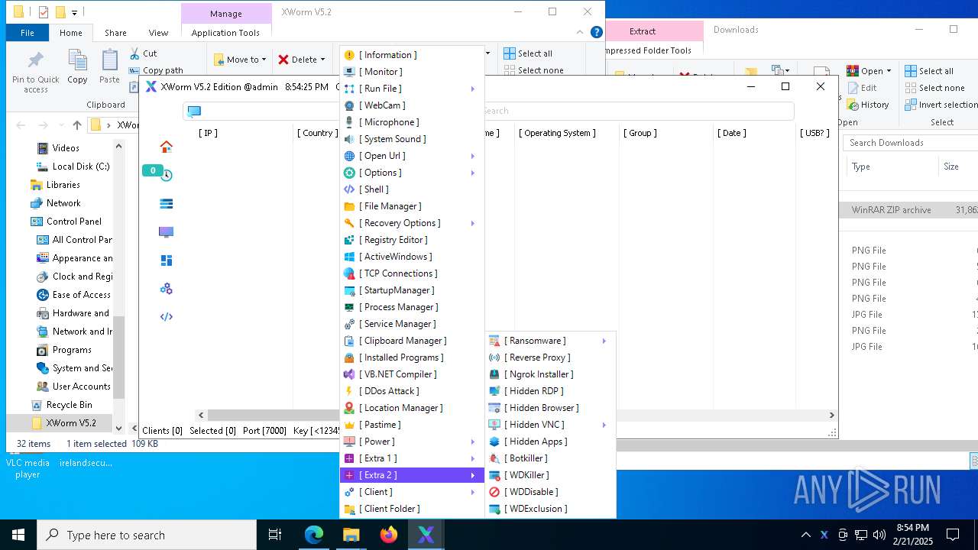Open the Shell menu entry

[412, 189]
